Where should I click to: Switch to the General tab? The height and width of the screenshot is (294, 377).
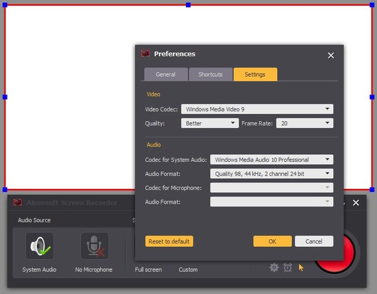[165, 74]
